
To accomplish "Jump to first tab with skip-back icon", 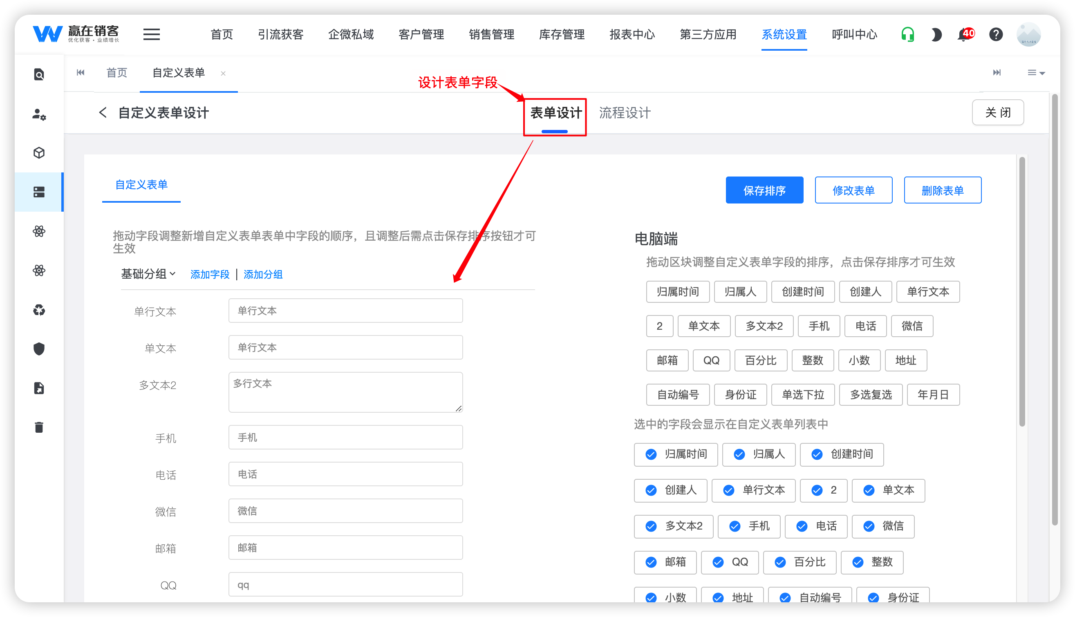I will pos(81,72).
